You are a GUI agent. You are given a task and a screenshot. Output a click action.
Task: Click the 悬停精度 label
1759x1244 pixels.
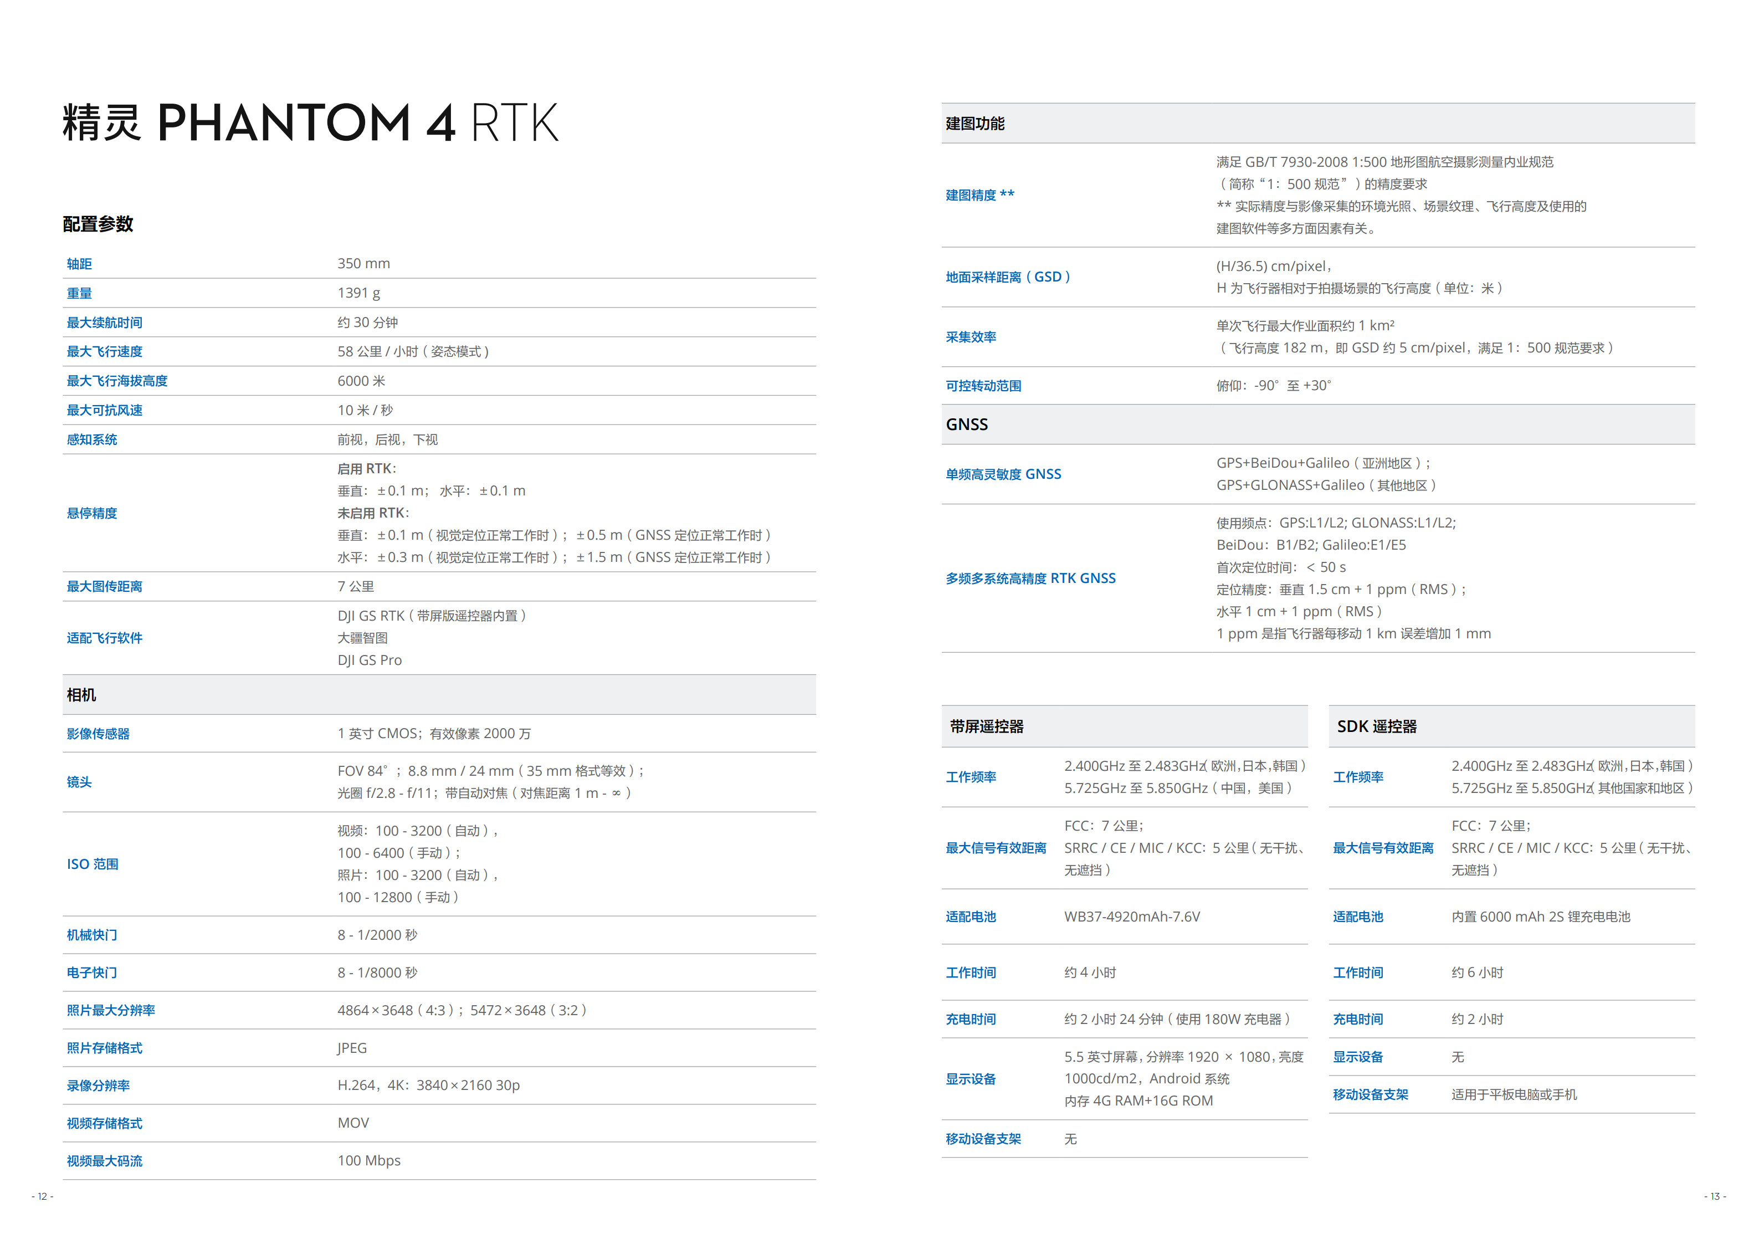click(92, 514)
